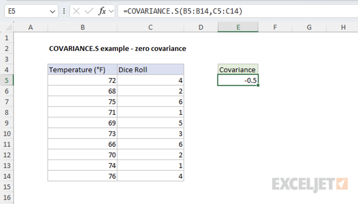Screen dimensions: 358x204
Task: Open the formula bar options three-dot handle
Action: 64,11
